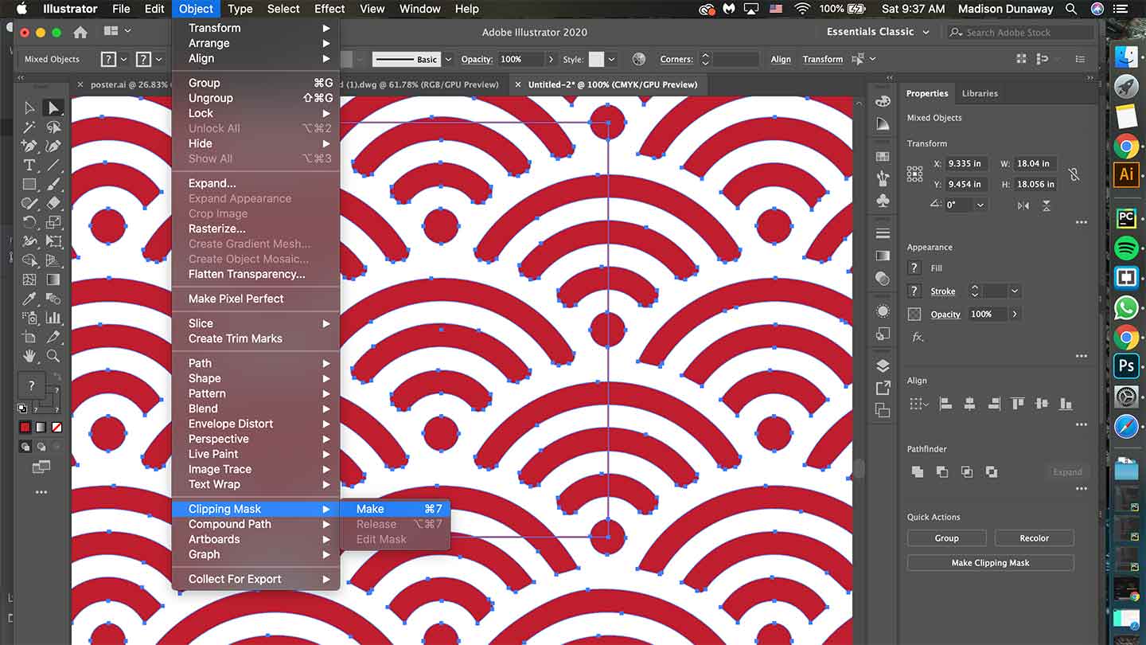Select the Selection (arrow) tool
The width and height of the screenshot is (1146, 645).
pos(29,107)
